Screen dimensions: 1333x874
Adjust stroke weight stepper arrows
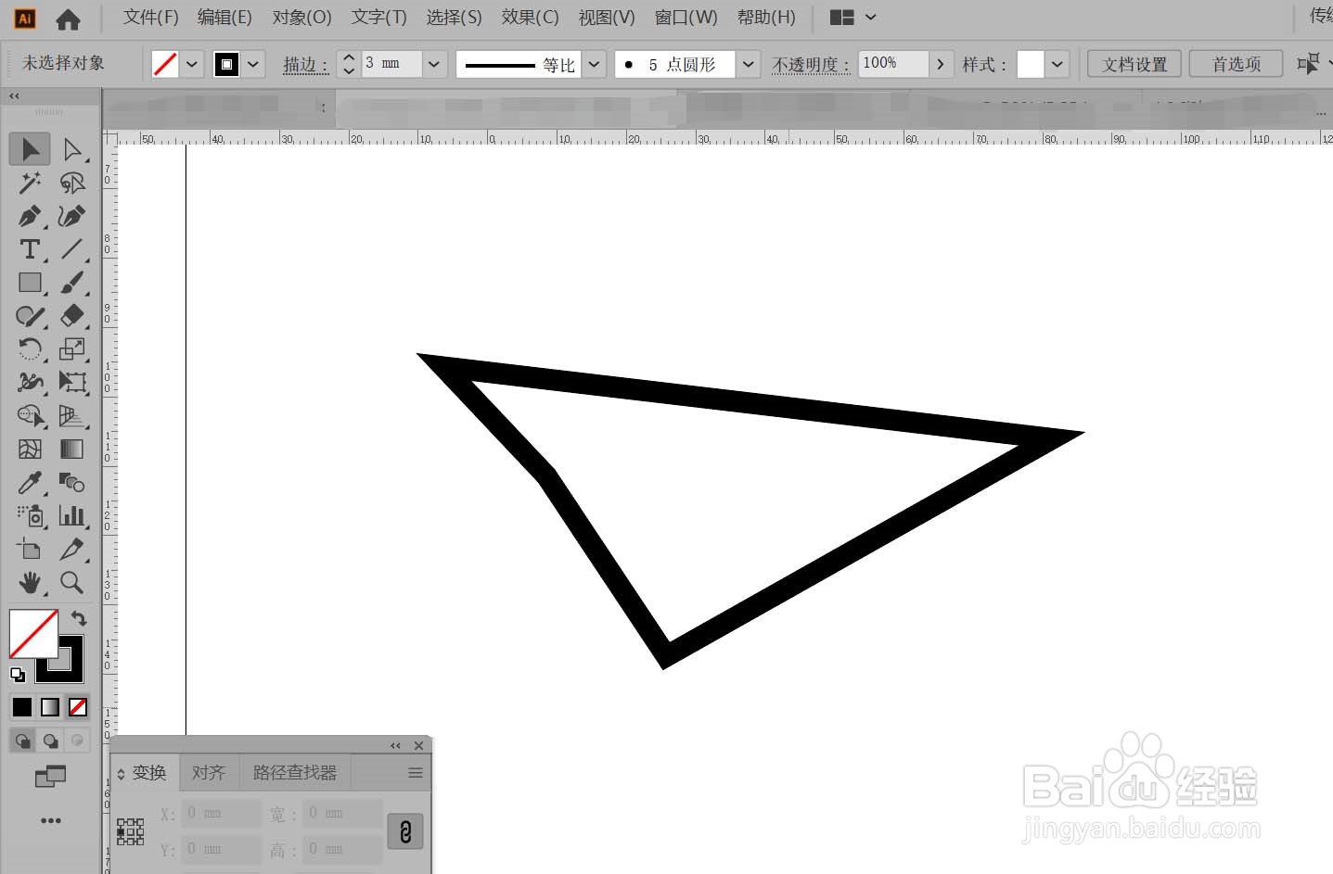tap(349, 64)
